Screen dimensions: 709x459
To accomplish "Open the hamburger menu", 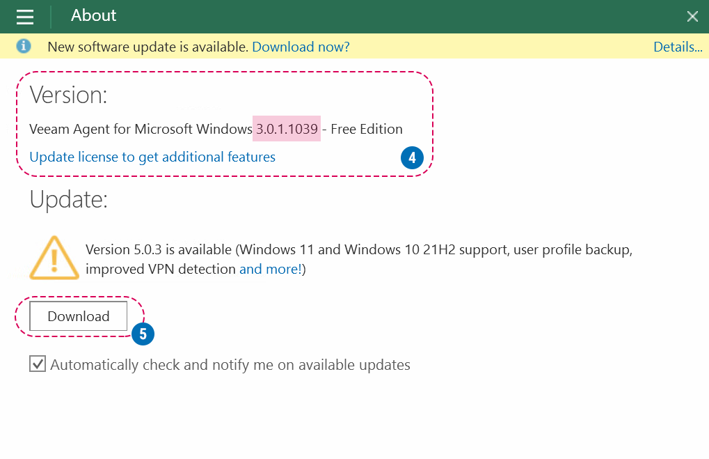I will point(25,17).
